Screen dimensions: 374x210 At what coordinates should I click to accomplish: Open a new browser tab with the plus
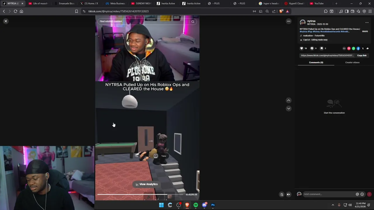point(336,3)
